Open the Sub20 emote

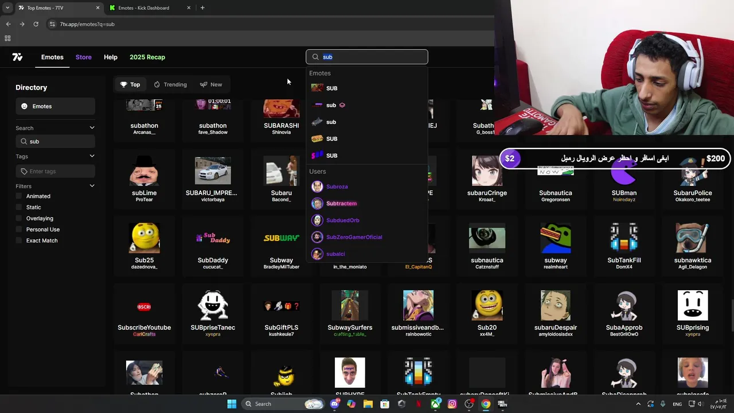[487, 313]
